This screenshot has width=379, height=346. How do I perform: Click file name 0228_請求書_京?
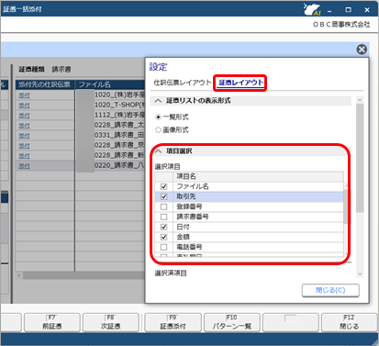coord(119,145)
